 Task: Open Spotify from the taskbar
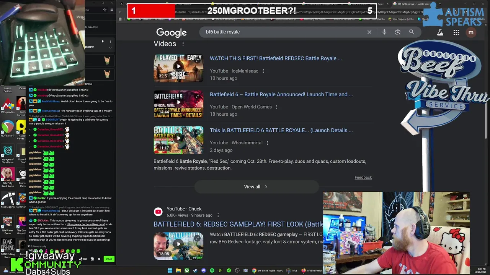pyautogui.click(x=212, y=270)
